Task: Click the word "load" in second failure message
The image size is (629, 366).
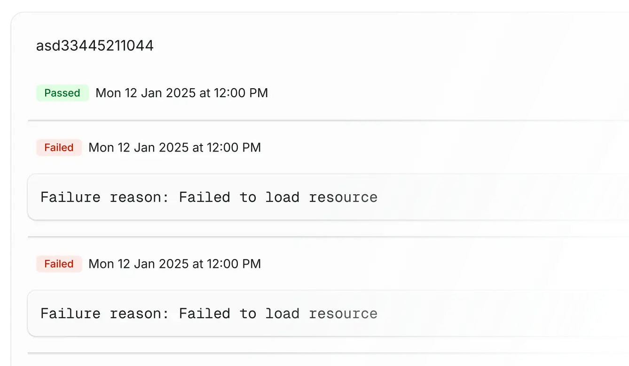Action: pos(282,313)
